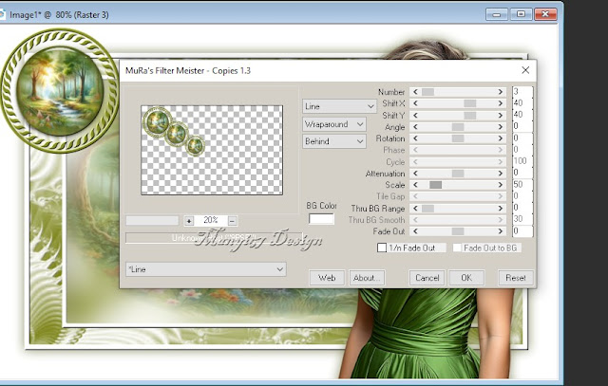Cancel the Copies filter
This screenshot has height=386, width=608.
point(427,278)
